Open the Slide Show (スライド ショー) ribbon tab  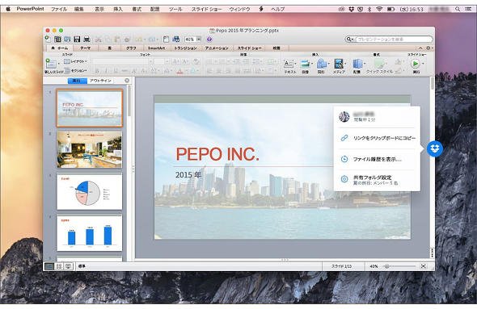(249, 48)
